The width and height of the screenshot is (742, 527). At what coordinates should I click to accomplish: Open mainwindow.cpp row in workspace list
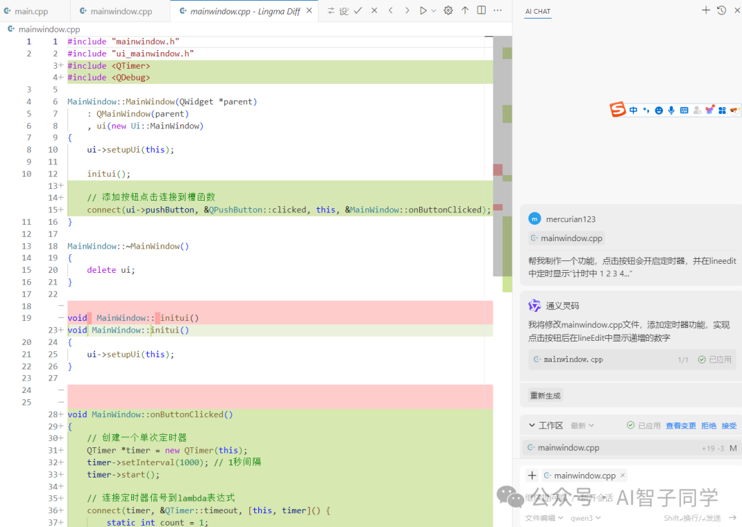(632, 447)
